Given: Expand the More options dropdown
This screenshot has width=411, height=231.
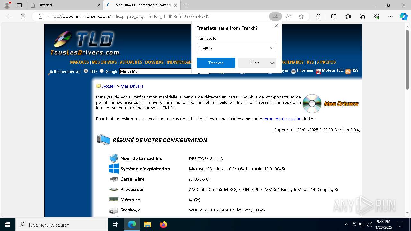Looking at the screenshot, I should [x=257, y=63].
